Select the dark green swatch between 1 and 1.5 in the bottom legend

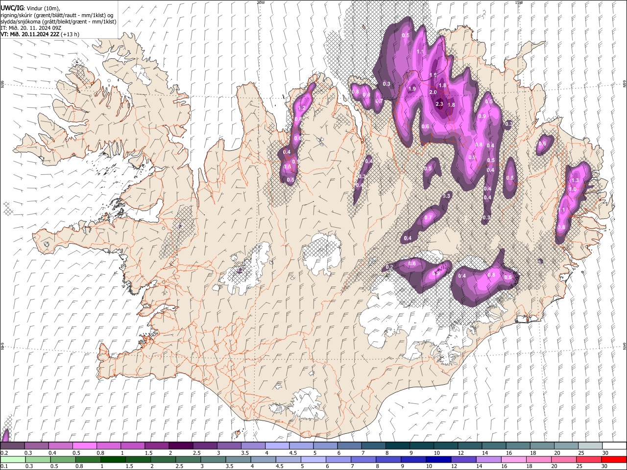[113, 460]
